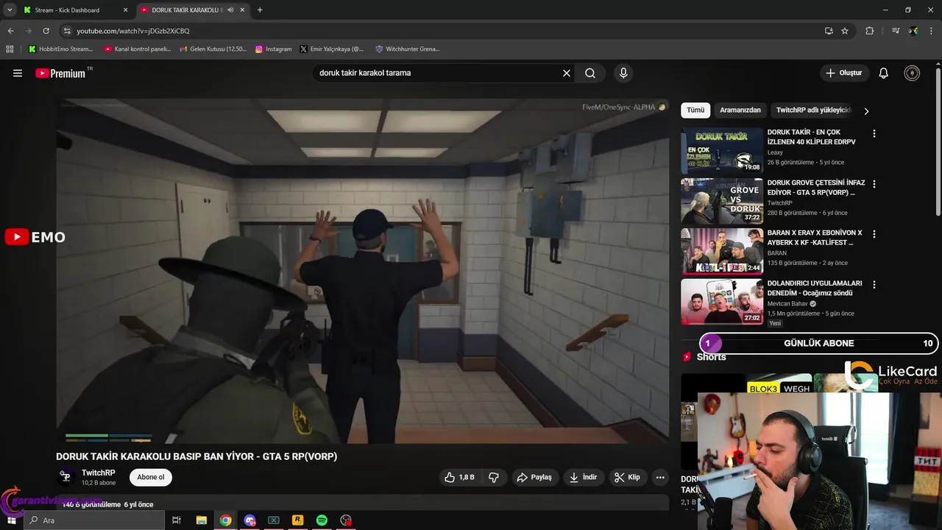
Task: Open Witchhunter Grena bookmark
Action: [x=407, y=49]
